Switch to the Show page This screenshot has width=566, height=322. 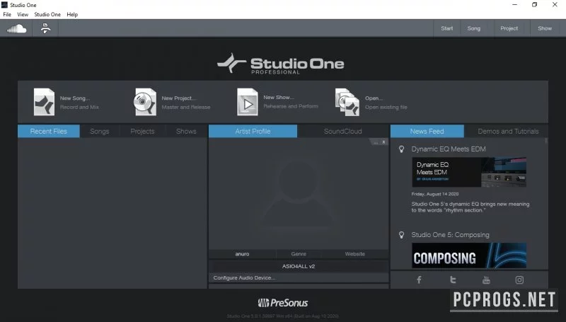click(545, 28)
